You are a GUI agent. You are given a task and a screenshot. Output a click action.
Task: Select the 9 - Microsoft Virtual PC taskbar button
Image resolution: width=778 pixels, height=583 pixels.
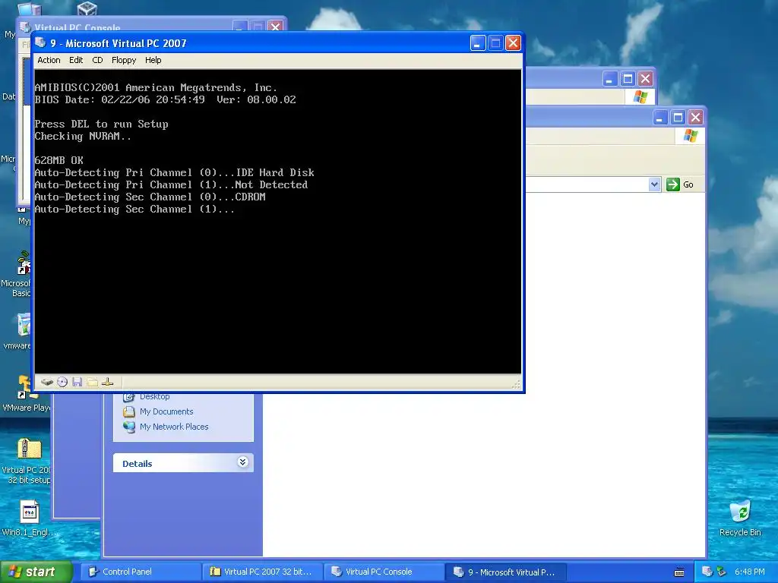pos(505,572)
